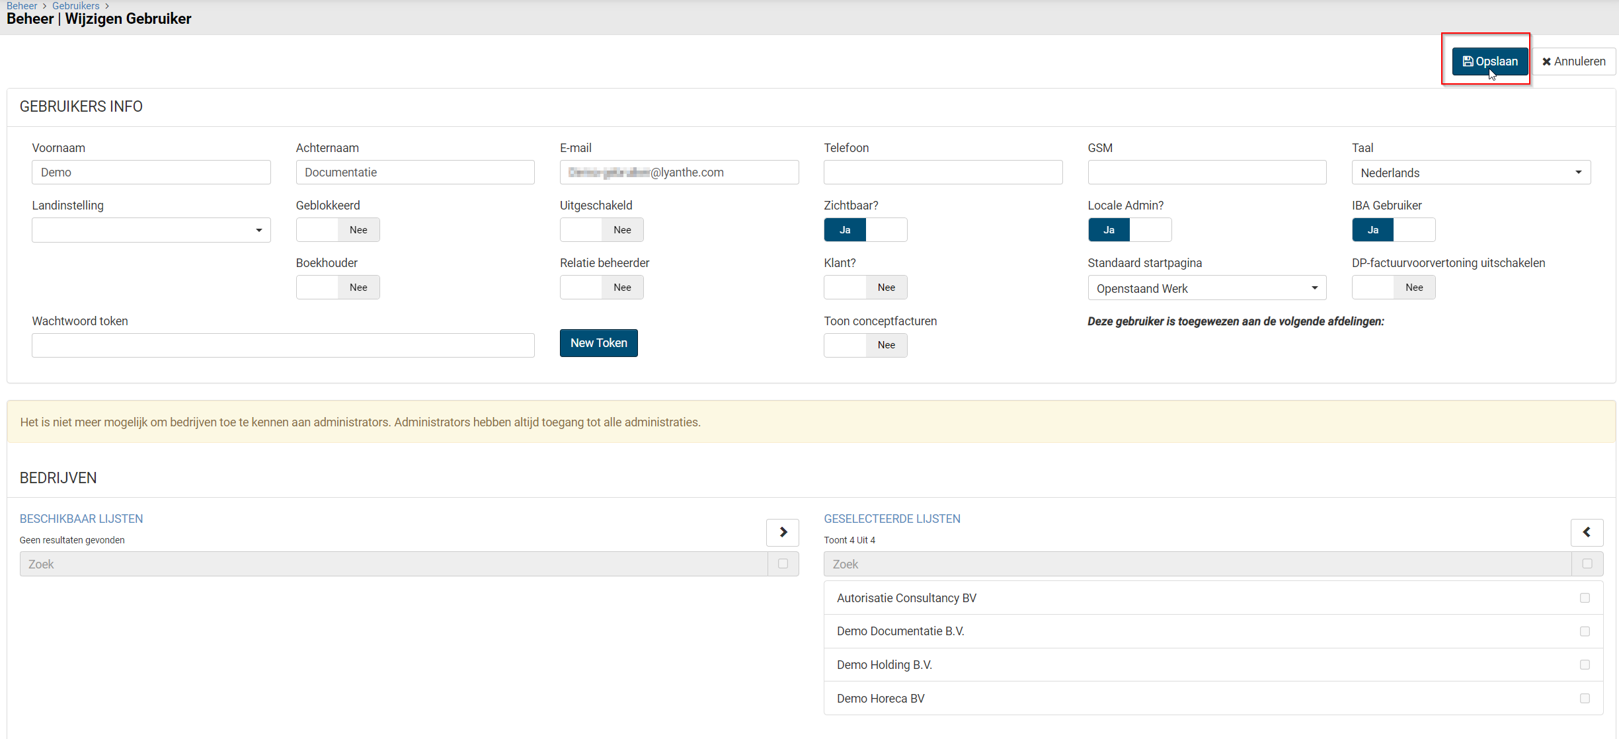The image size is (1619, 739).
Task: Open the Standaard startpagina dropdown
Action: tap(1206, 288)
